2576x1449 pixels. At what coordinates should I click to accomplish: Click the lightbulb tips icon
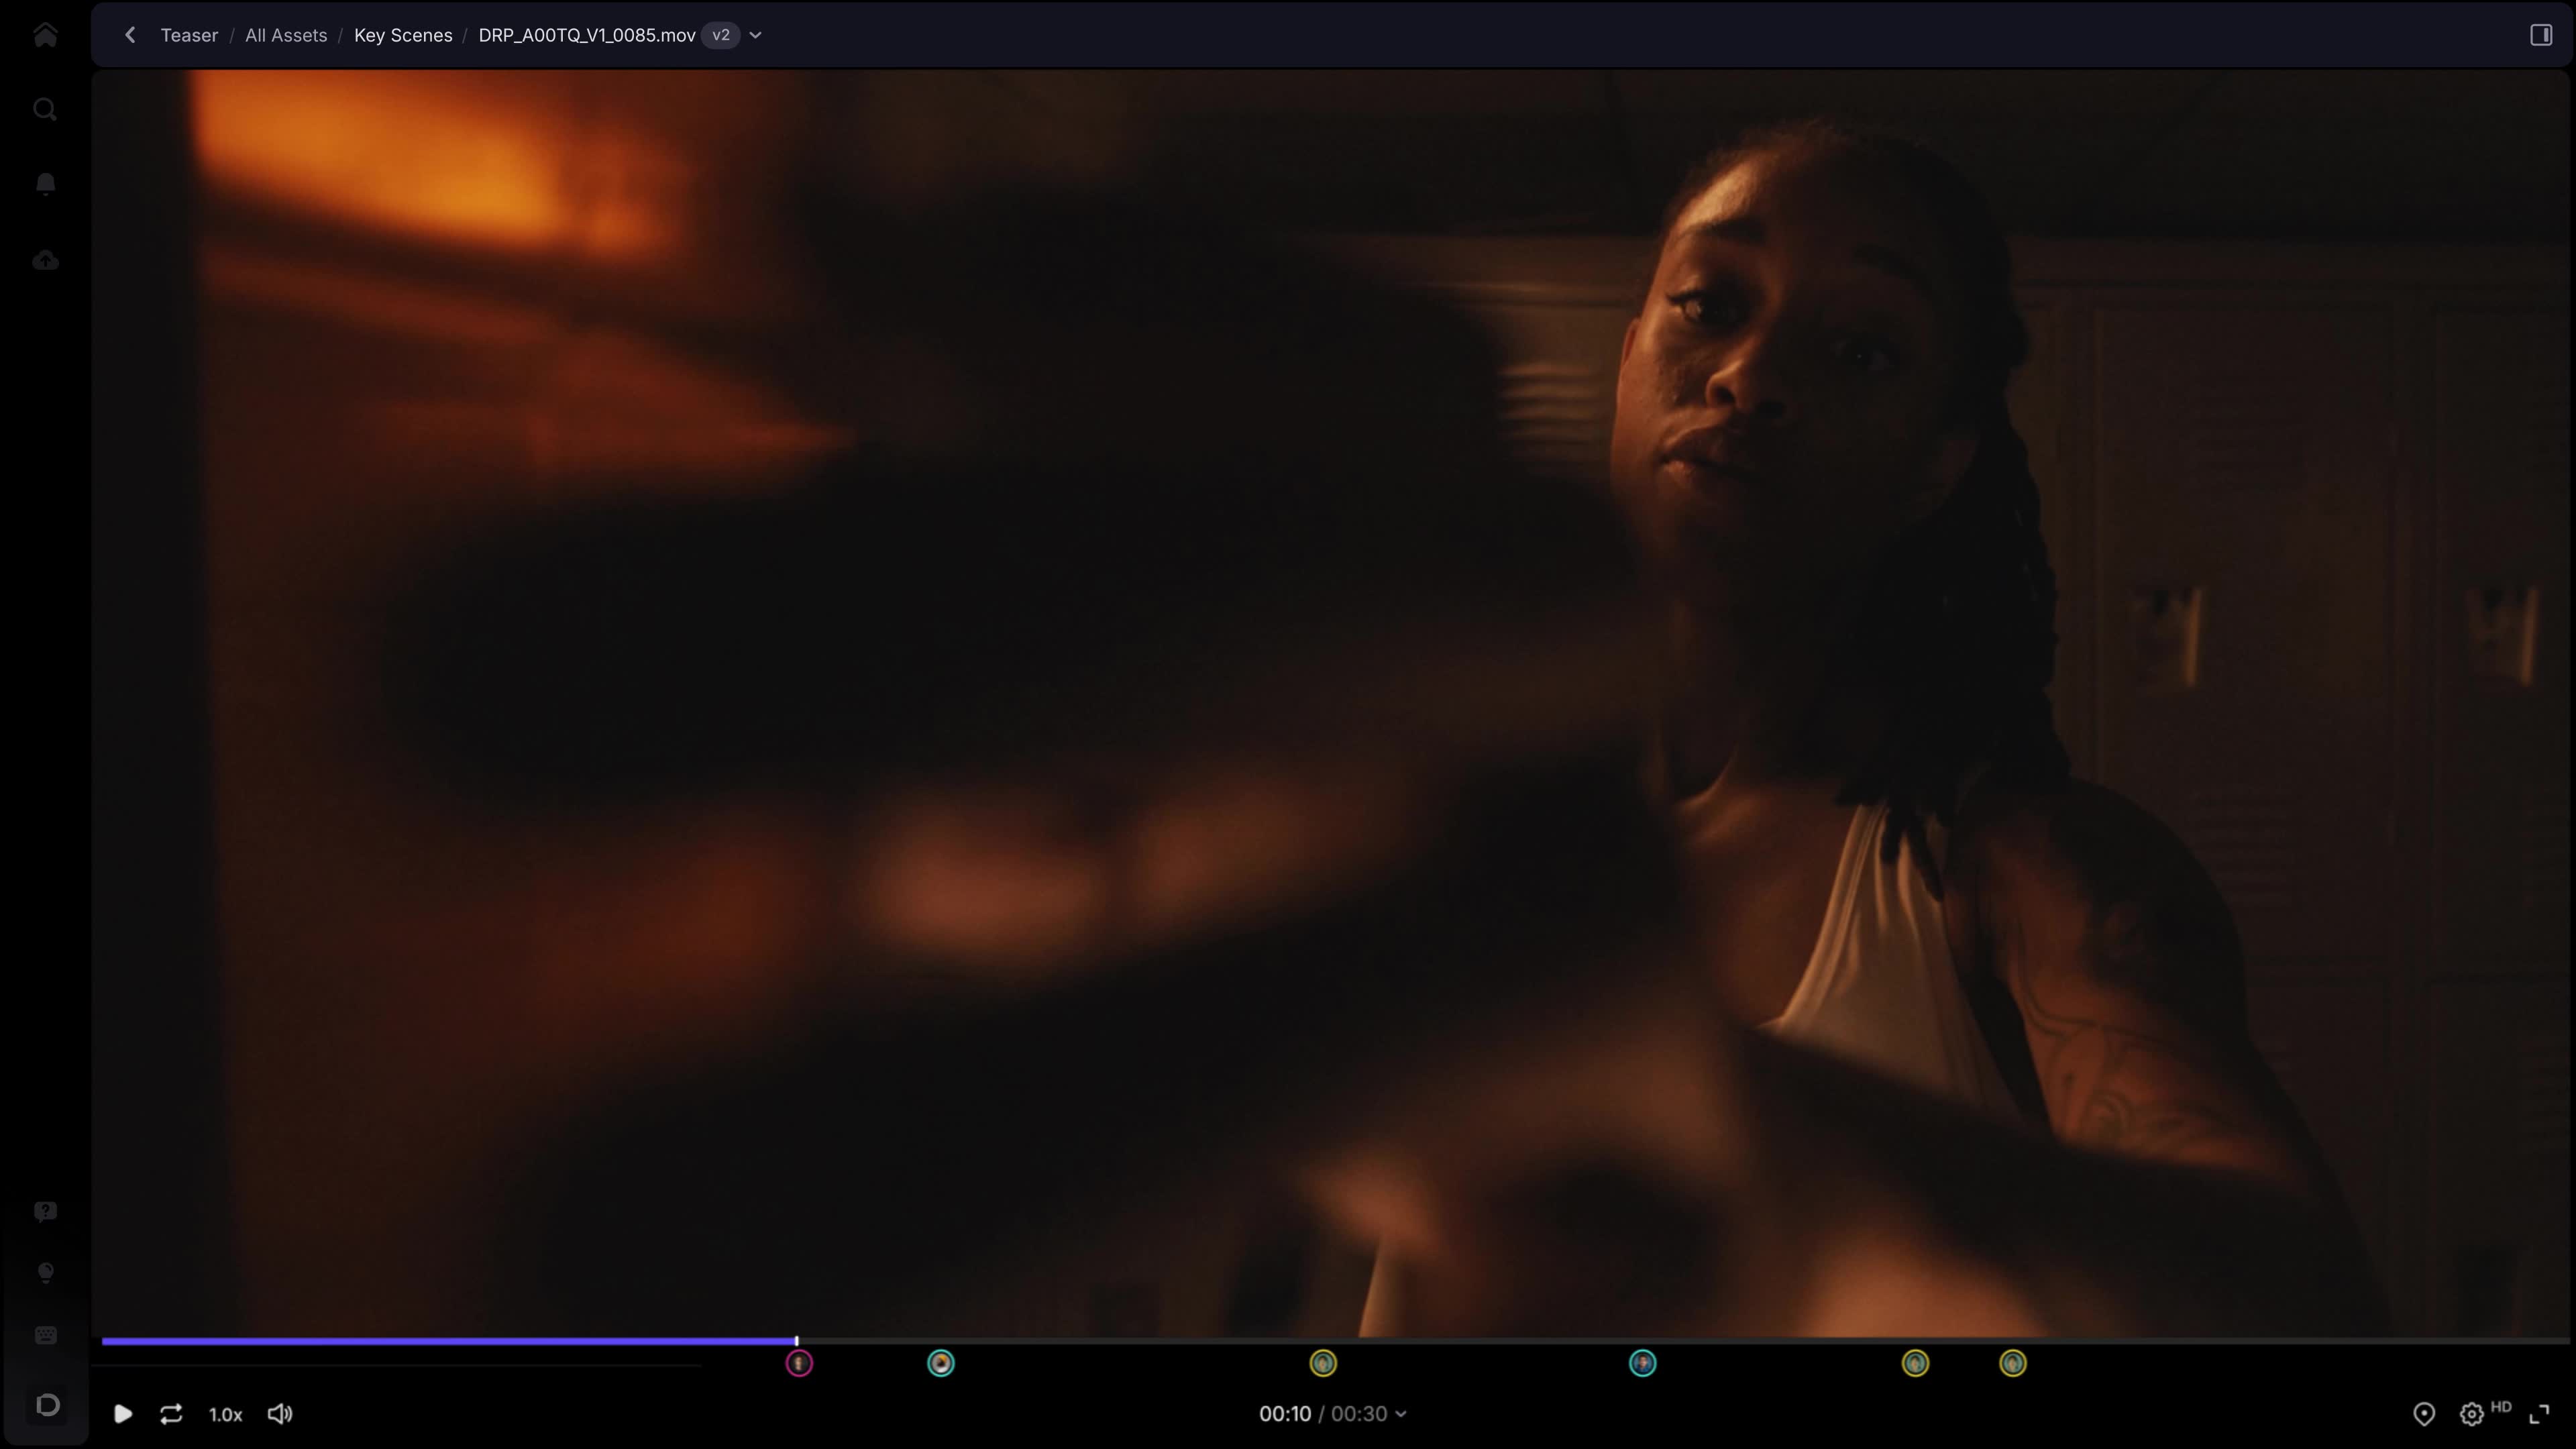pyautogui.click(x=45, y=1272)
